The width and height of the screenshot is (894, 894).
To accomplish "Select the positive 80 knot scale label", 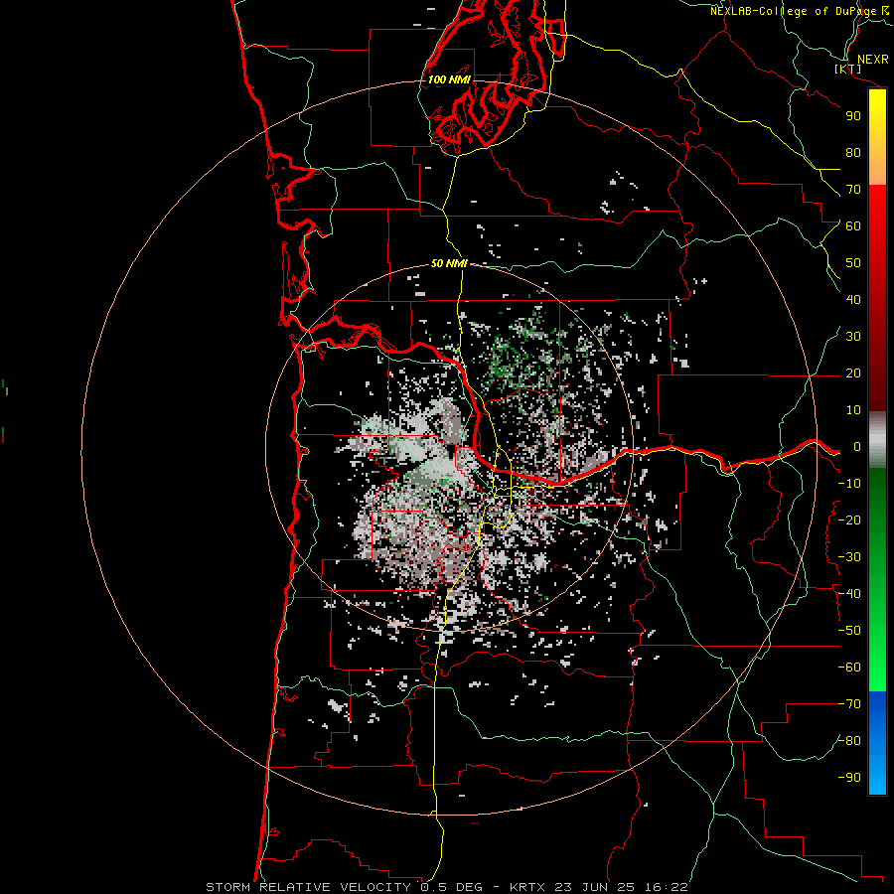I will (x=853, y=152).
